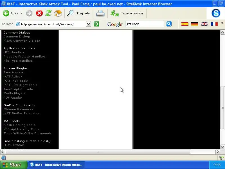Open URI Handlers link

tap(14, 52)
